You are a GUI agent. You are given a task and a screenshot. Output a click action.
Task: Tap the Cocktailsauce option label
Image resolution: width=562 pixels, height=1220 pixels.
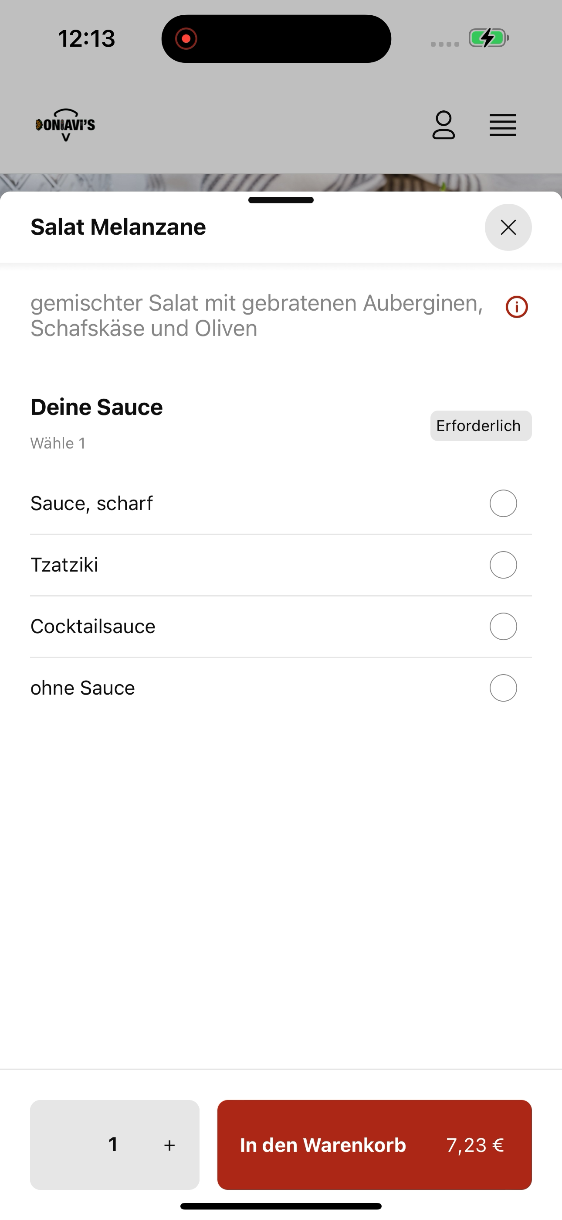(x=93, y=626)
